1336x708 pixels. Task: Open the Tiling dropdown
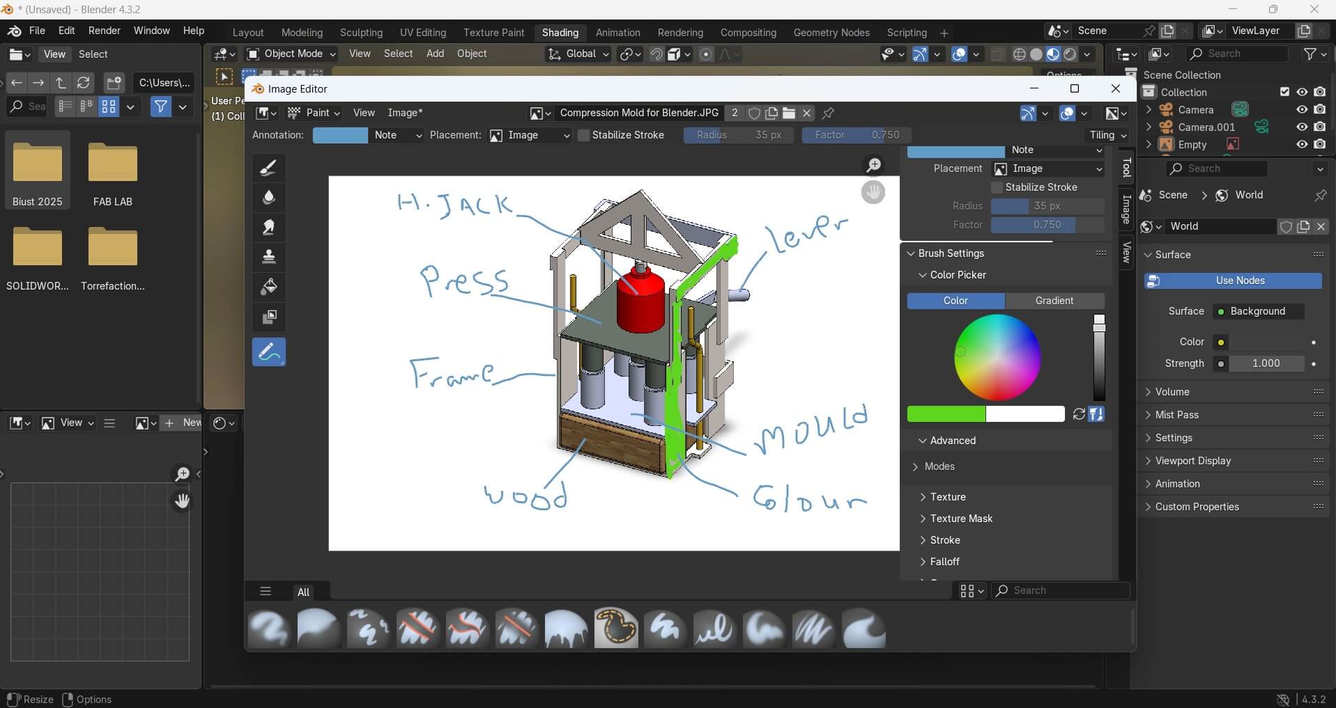coord(1108,135)
